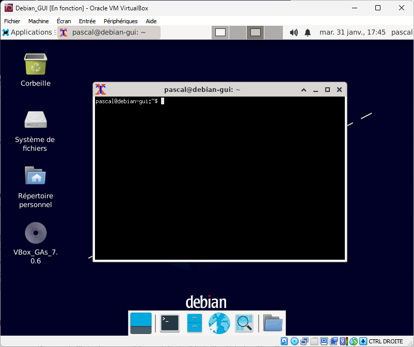Click the VirtualBox network indicator in status bar
Image resolution: width=414 pixels, height=347 pixels.
(305, 341)
